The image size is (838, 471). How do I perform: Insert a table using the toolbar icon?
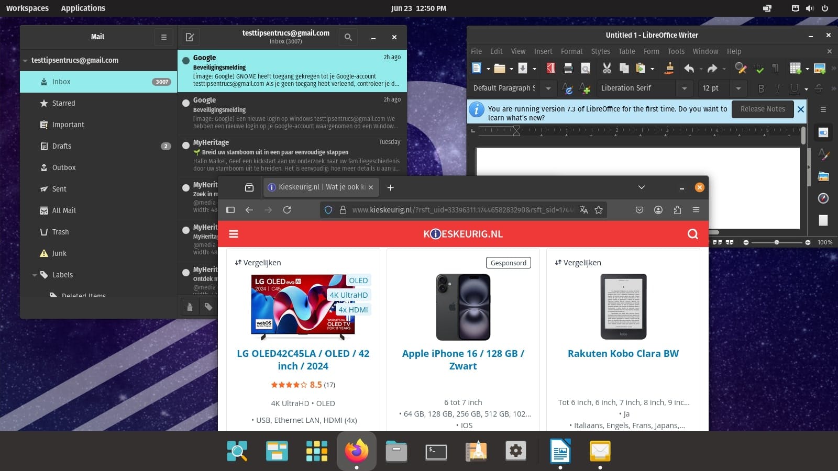tap(796, 68)
